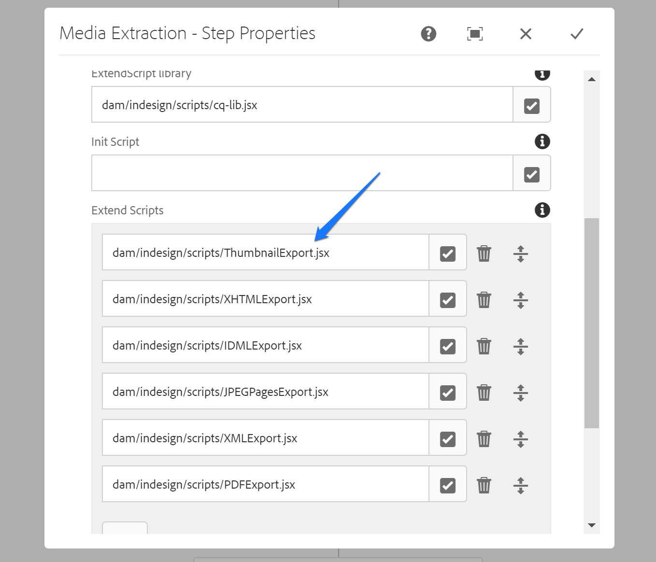Open the help for Step Properties
The image size is (656, 562).
(x=428, y=33)
